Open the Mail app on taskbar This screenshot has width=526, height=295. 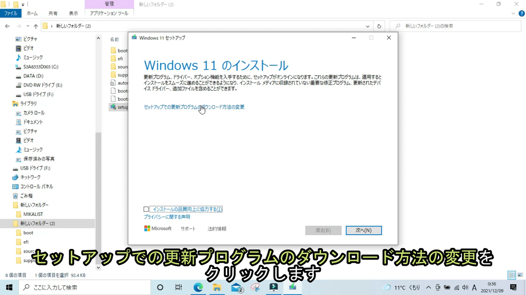click(x=237, y=287)
